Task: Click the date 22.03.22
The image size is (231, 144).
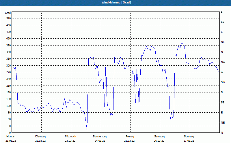Action: click(x=40, y=141)
